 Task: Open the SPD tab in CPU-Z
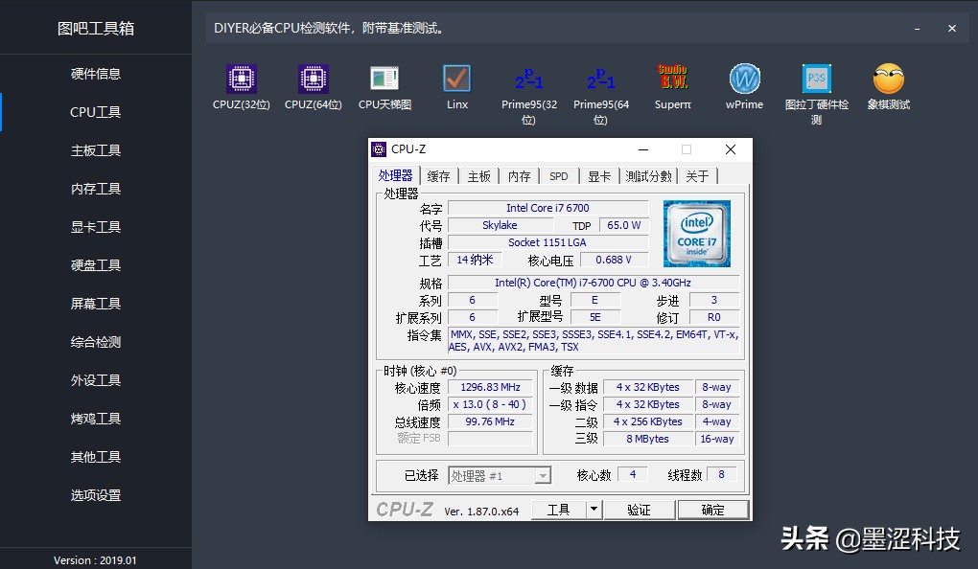(558, 176)
